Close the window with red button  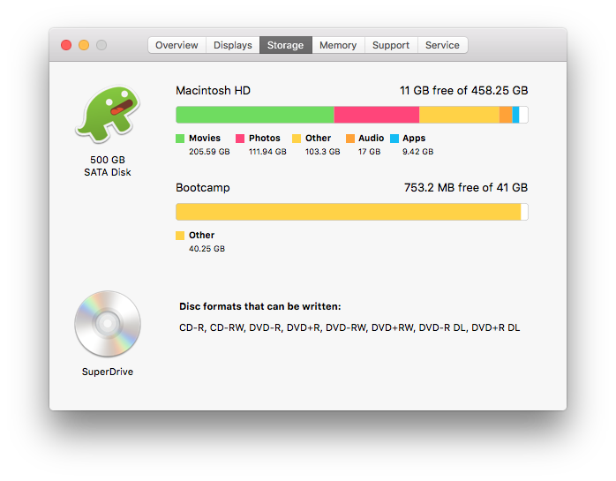pos(66,45)
